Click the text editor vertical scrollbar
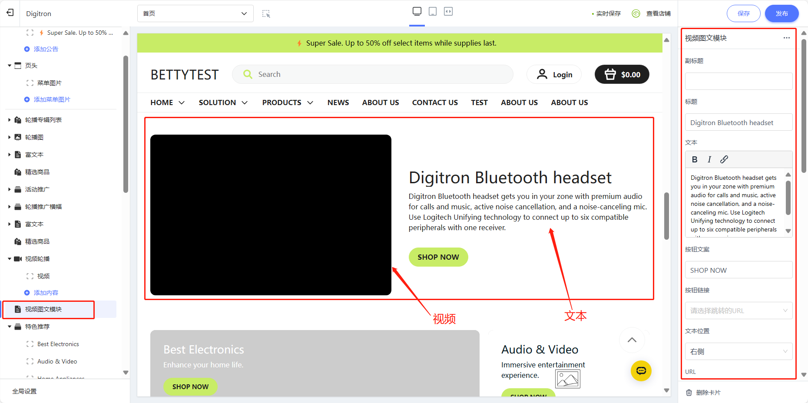Image resolution: width=808 pixels, height=403 pixels. (788, 198)
